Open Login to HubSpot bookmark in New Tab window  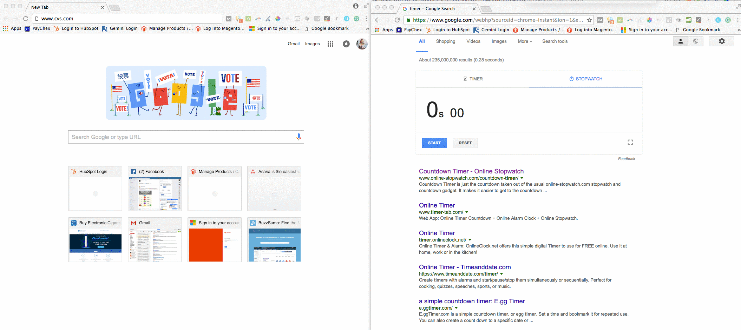(x=76, y=28)
